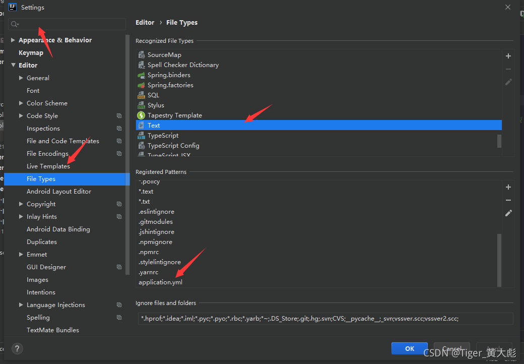Expand the General subsection arrow
Image resolution: width=524 pixels, height=364 pixels.
point(21,78)
